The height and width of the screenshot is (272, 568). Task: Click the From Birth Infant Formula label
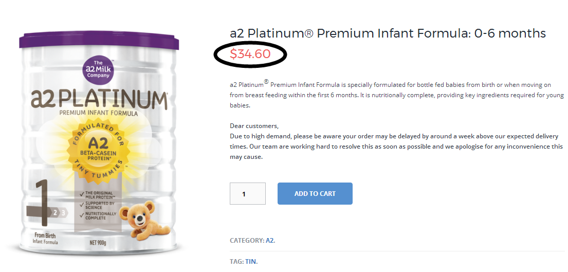[x=46, y=239]
